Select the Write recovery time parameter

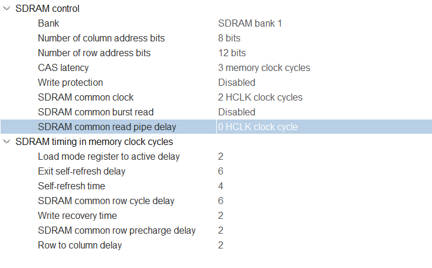tap(77, 216)
